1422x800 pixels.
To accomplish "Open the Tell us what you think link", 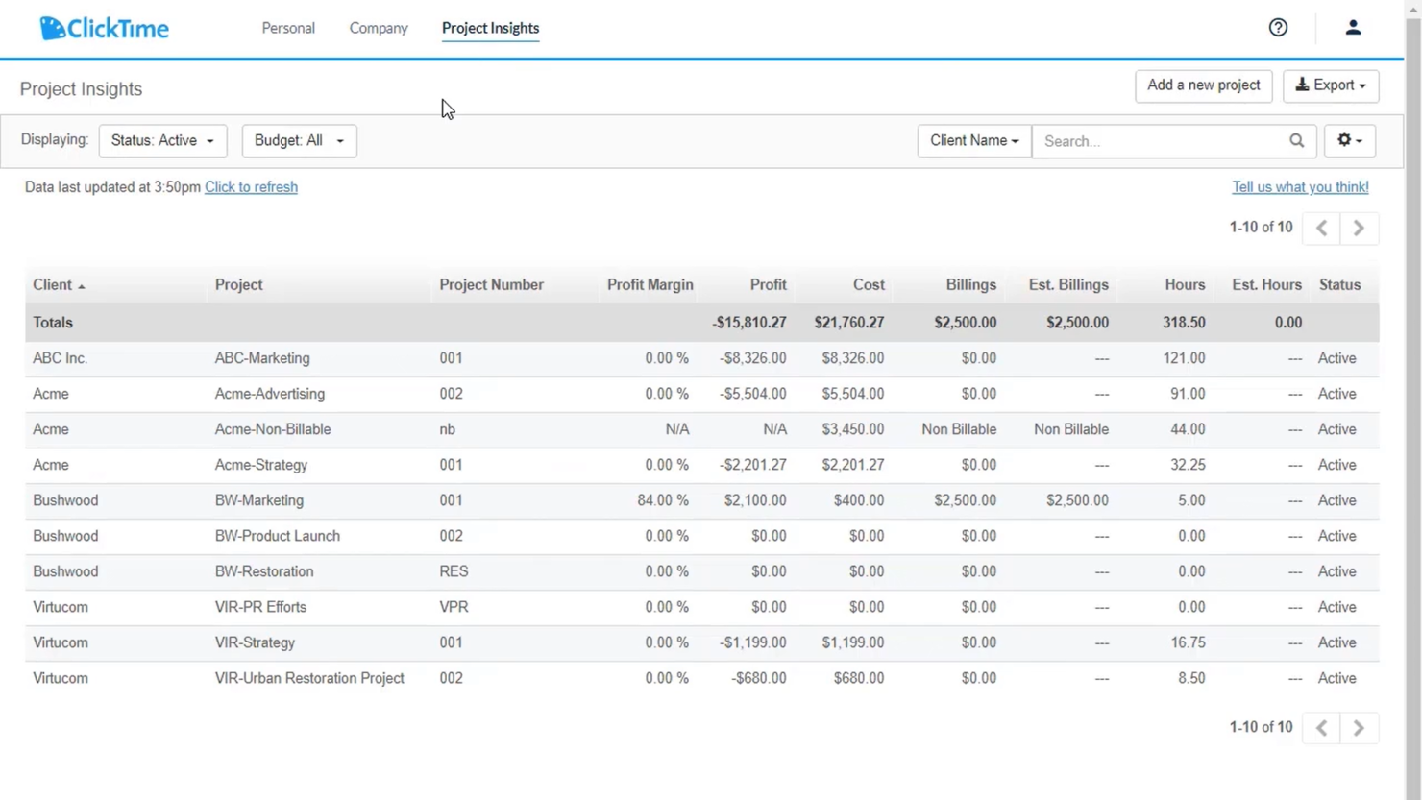I will [x=1300, y=186].
